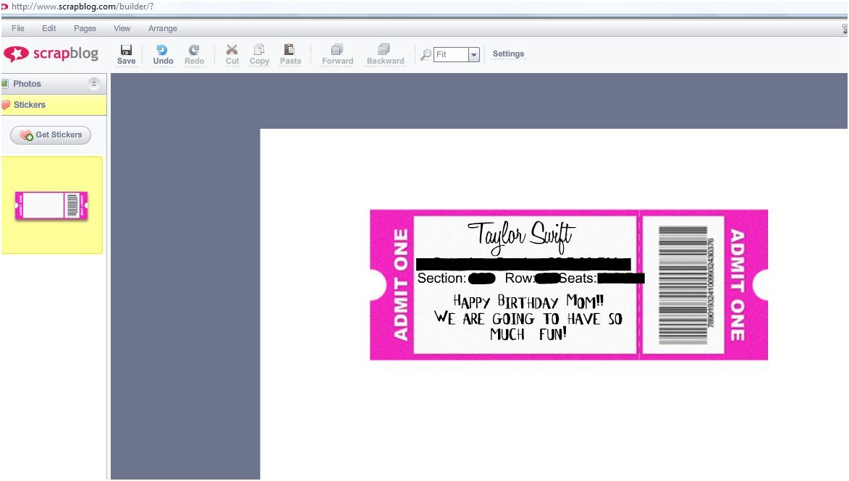Click the left ADMIT ONE text

coord(401,284)
